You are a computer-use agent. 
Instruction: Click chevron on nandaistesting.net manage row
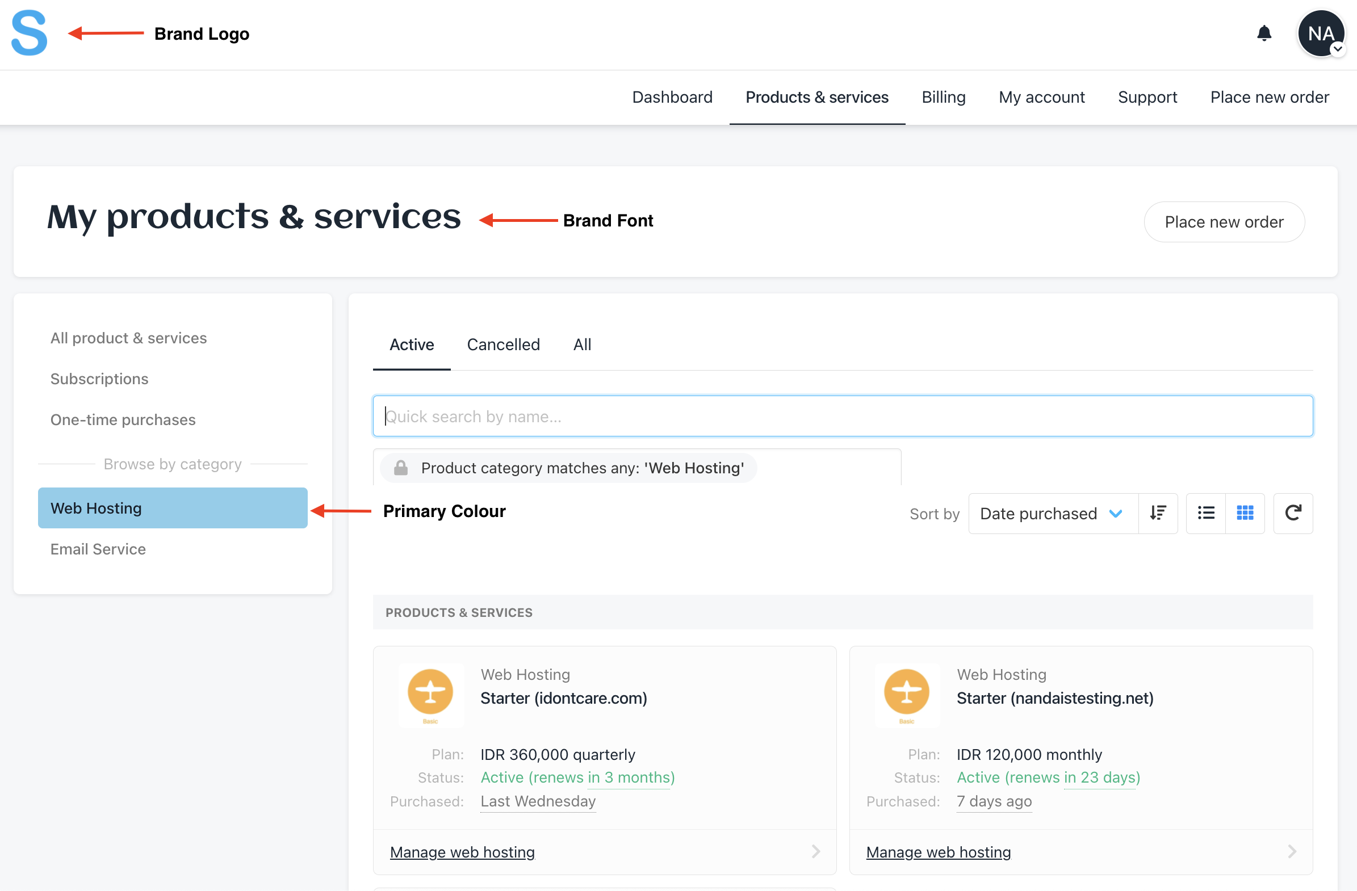[1292, 852]
